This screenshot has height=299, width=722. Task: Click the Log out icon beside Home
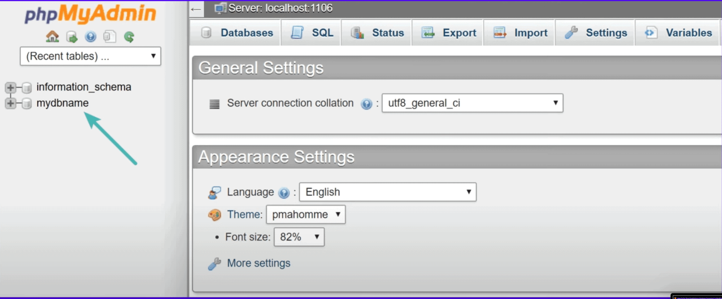click(x=71, y=36)
